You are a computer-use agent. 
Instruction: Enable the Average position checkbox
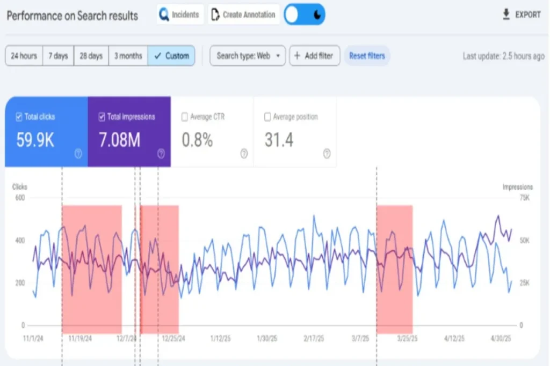267,117
